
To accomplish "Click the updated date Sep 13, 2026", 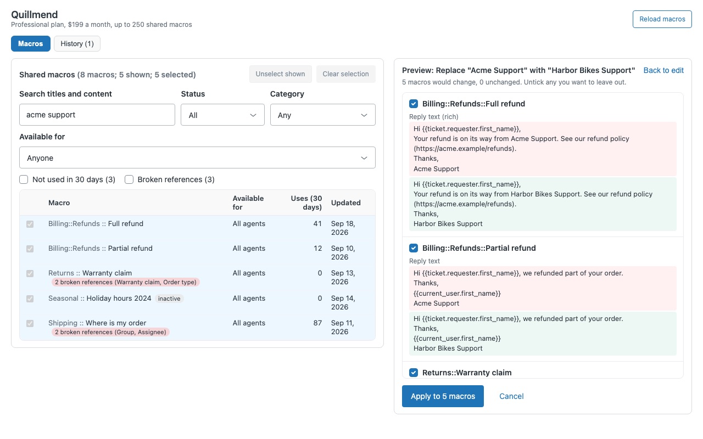I will [343, 277].
